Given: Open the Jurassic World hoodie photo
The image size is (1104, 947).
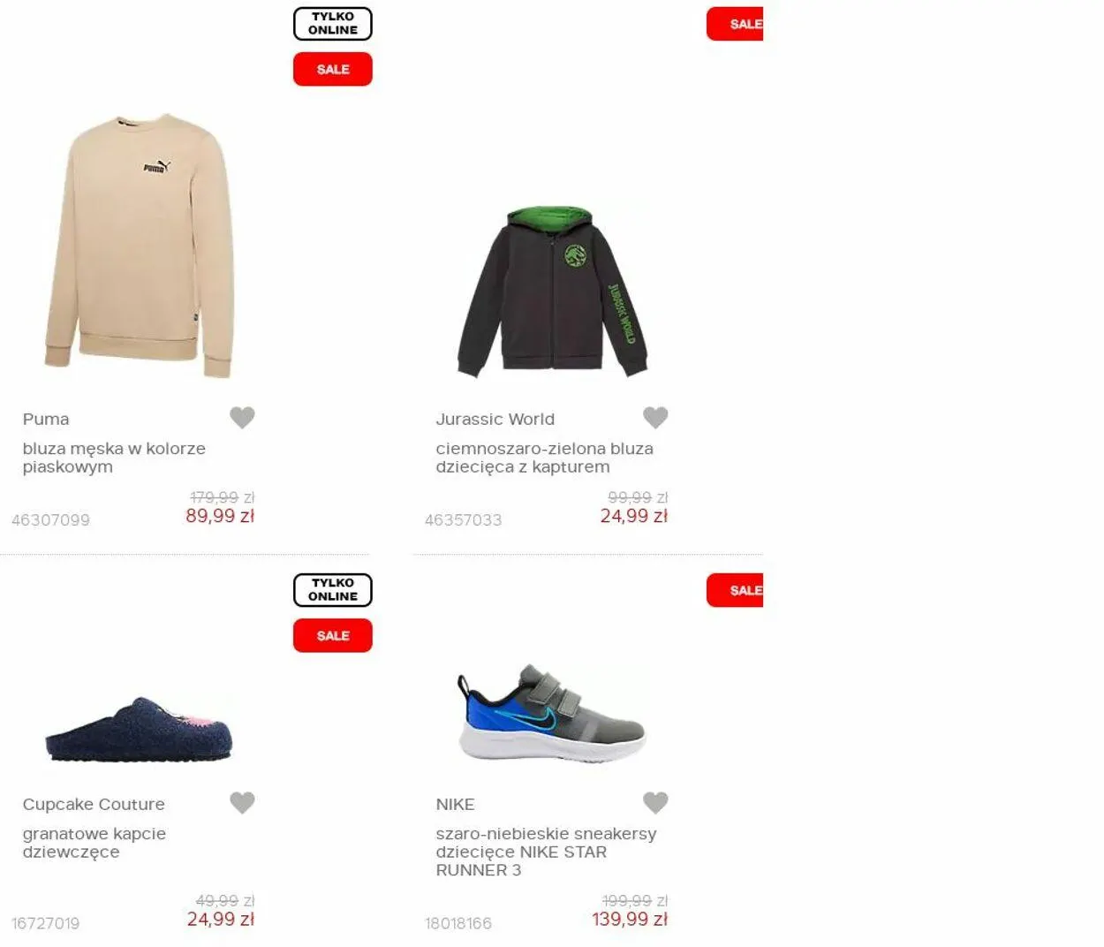Looking at the screenshot, I should tap(552, 292).
